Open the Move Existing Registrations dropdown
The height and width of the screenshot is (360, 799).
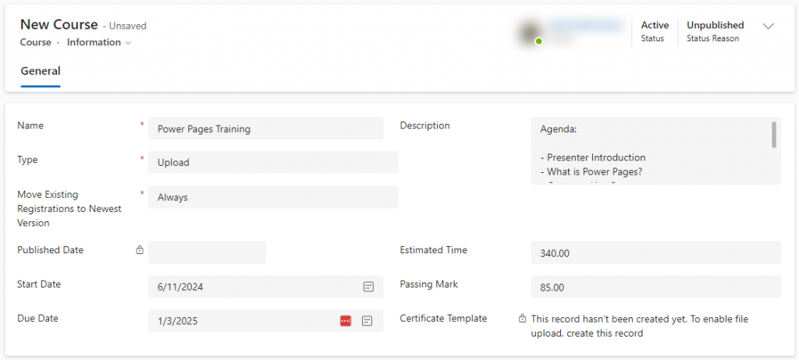[x=273, y=197]
